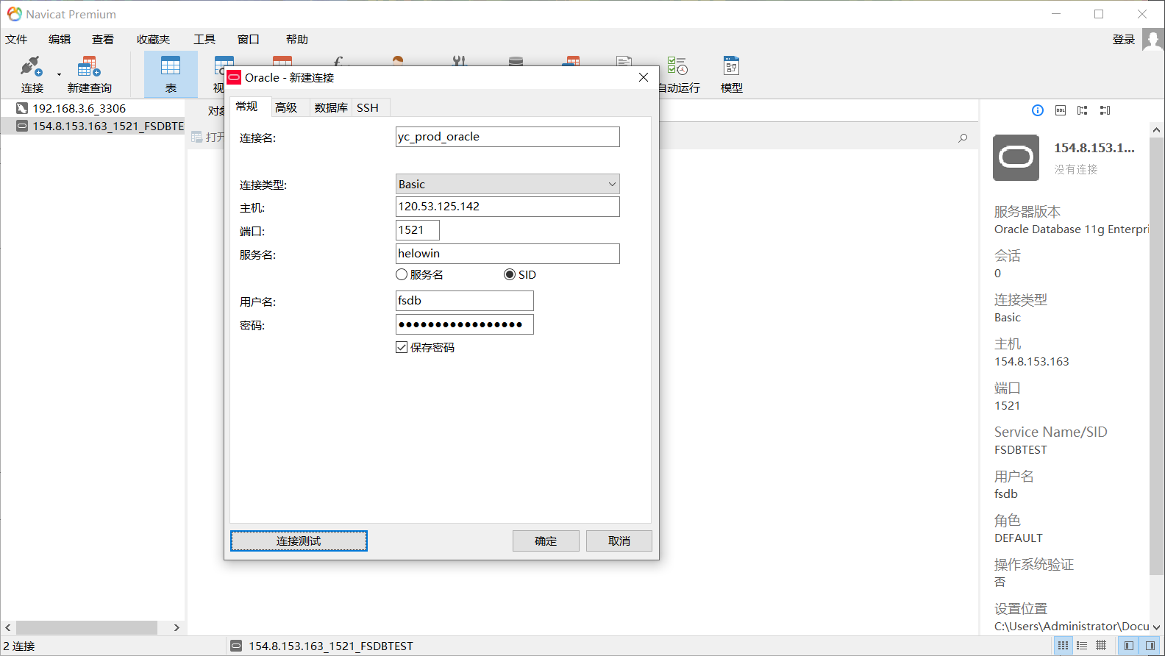The width and height of the screenshot is (1165, 656).
Task: Click the 连接测试 button
Action: click(299, 541)
